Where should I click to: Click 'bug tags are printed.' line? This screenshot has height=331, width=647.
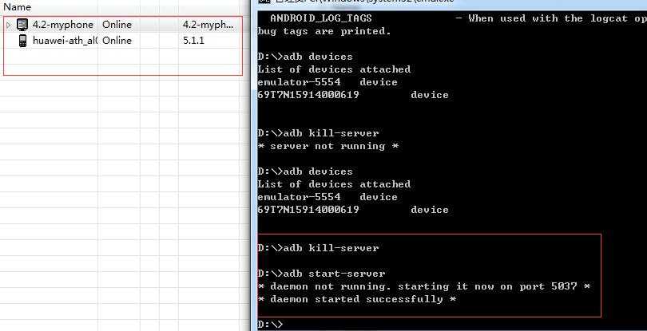324,31
